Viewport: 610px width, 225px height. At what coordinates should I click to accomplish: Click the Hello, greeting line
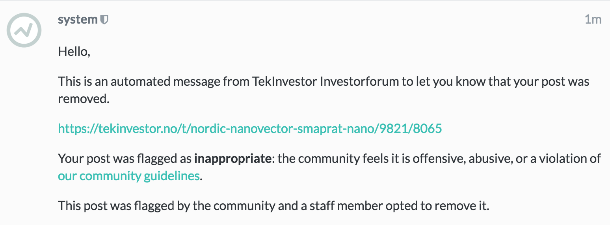(x=74, y=52)
